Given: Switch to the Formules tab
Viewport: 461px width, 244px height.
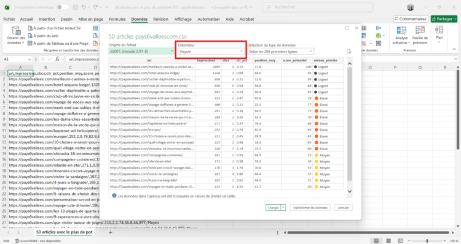Looking at the screenshot, I should point(117,19).
